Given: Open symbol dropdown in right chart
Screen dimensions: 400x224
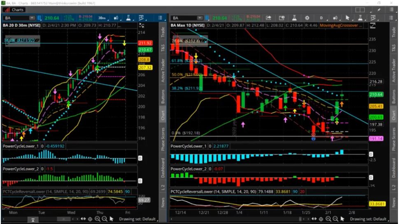Looking at the screenshot, I should pyautogui.click(x=200, y=18).
